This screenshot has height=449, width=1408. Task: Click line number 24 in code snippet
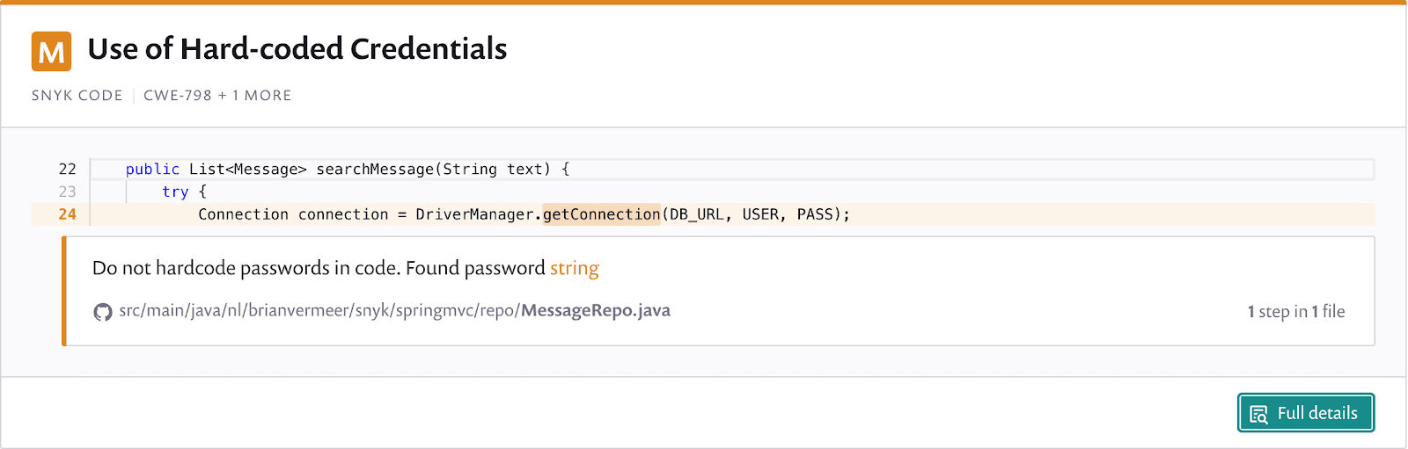click(x=68, y=214)
